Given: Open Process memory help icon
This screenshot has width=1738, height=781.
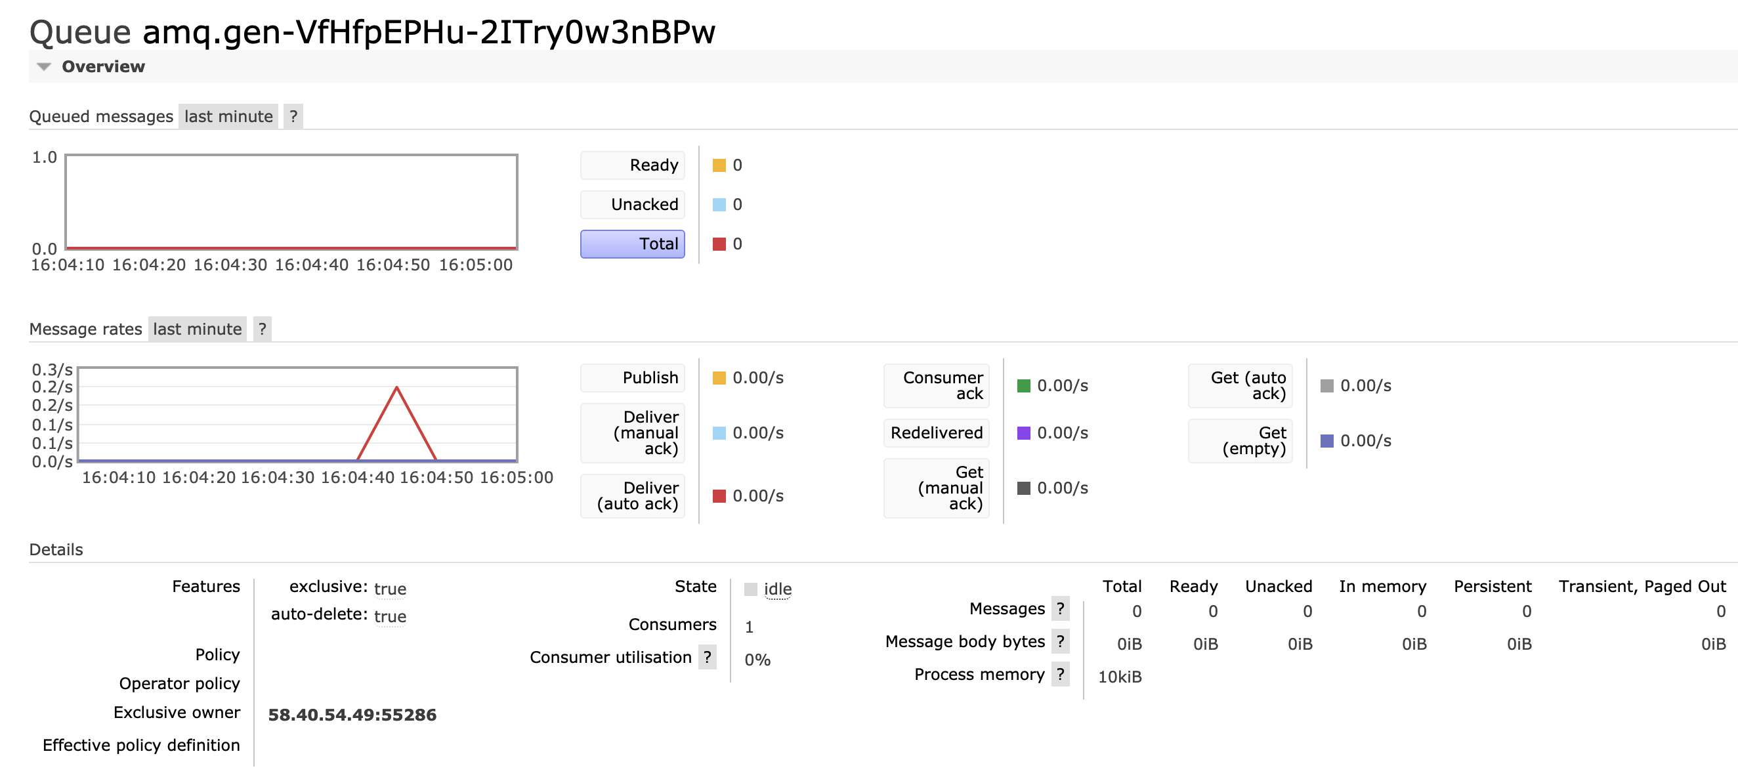Looking at the screenshot, I should point(1060,674).
